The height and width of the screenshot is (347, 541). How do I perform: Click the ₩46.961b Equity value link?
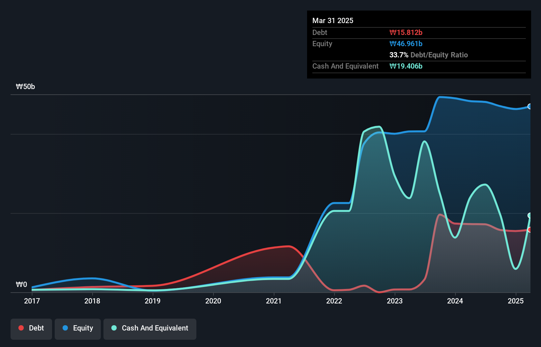[406, 44]
